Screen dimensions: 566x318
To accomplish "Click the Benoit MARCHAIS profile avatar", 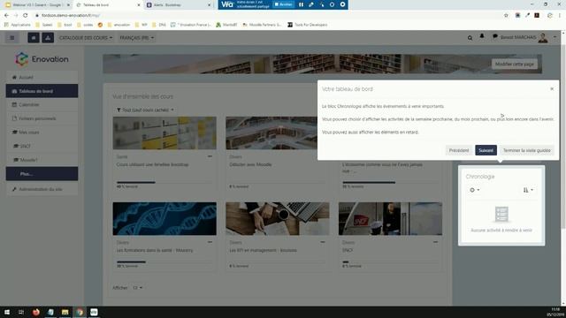I will 543,37.
